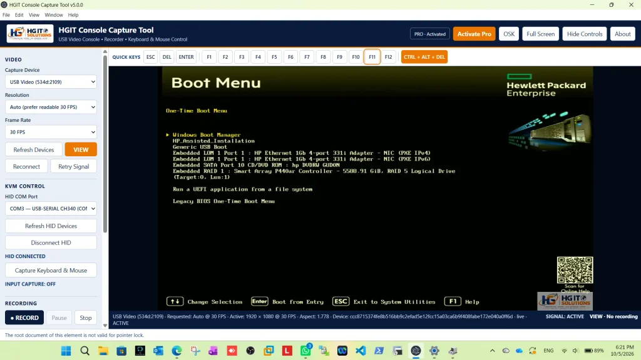
Task: Open the Help menu
Action: (73, 15)
